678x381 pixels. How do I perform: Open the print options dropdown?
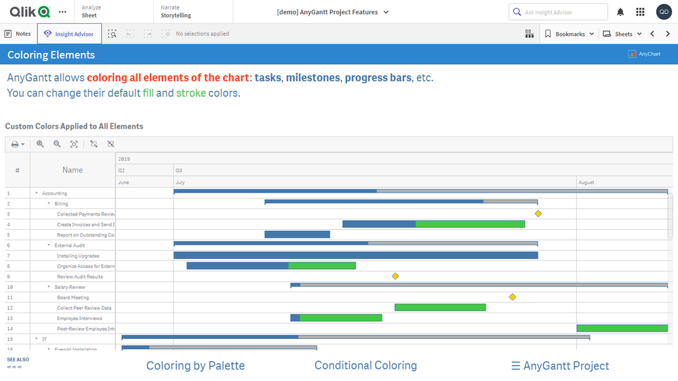coord(18,144)
